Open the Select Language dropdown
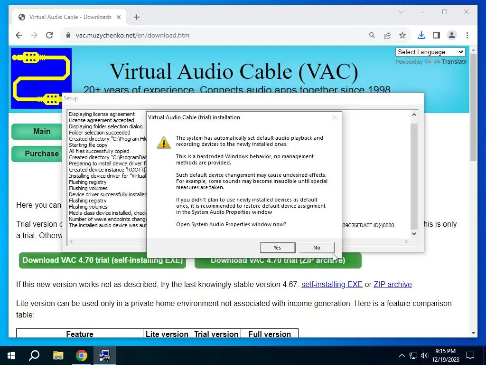 [430, 52]
